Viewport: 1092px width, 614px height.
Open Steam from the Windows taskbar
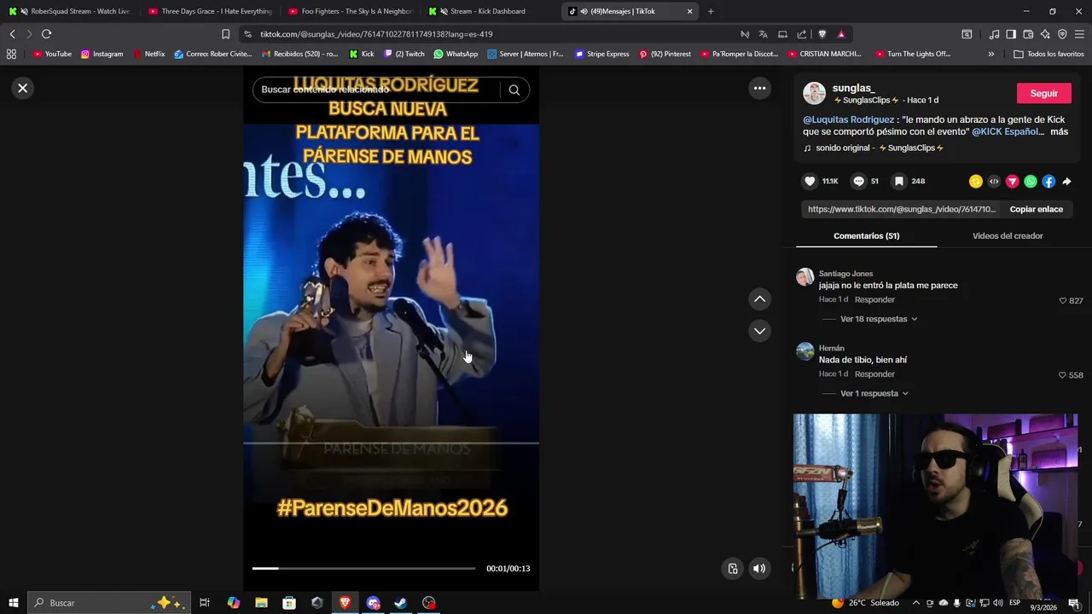pos(400,603)
